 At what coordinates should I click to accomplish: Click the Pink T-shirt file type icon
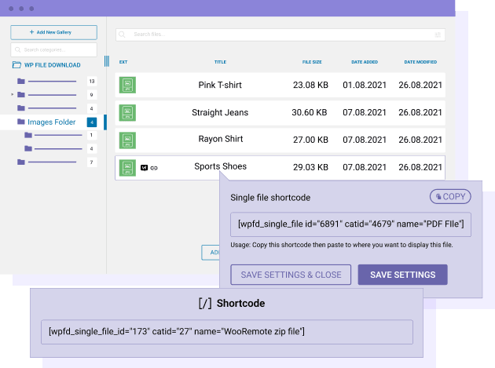126,85
